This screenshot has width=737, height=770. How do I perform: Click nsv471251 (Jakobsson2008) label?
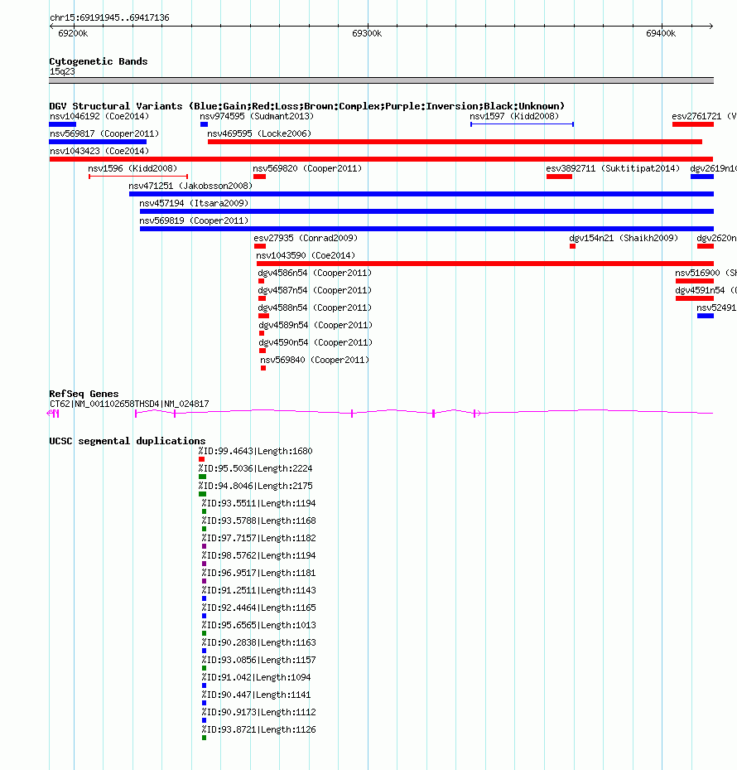coord(190,186)
